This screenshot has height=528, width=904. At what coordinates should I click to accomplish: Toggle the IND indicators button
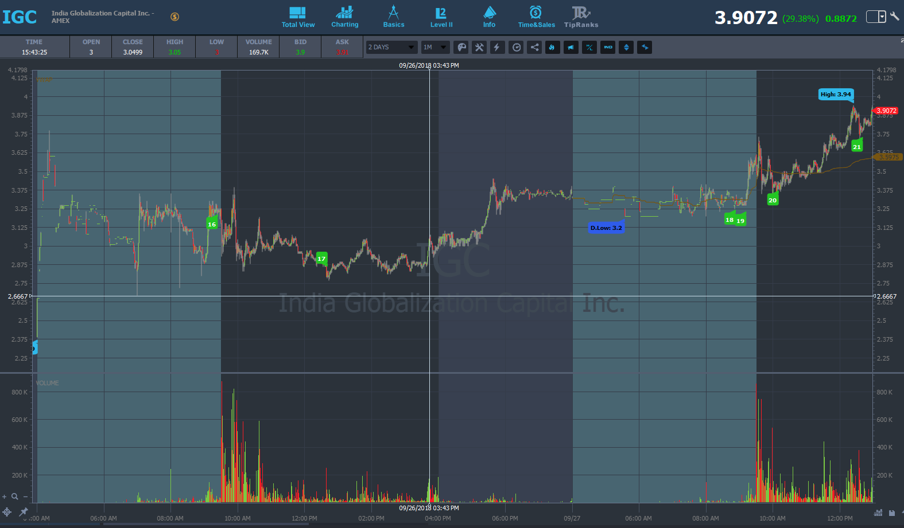coord(608,47)
